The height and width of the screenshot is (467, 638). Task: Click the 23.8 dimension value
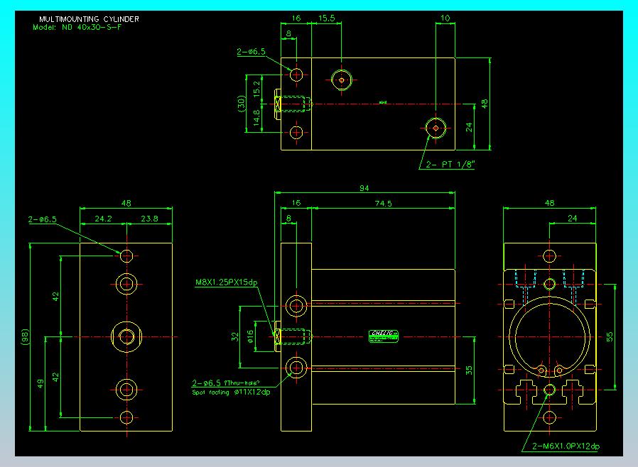[x=149, y=219]
